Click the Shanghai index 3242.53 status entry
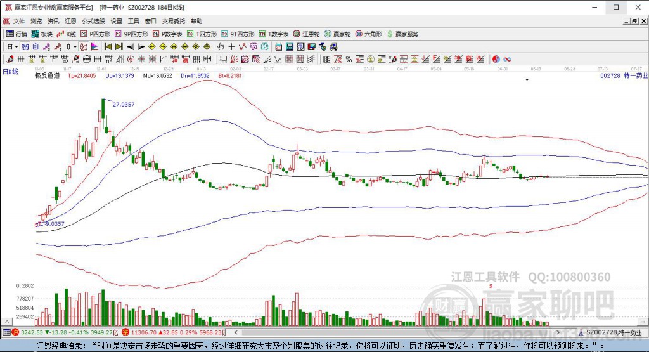 (x=66, y=332)
